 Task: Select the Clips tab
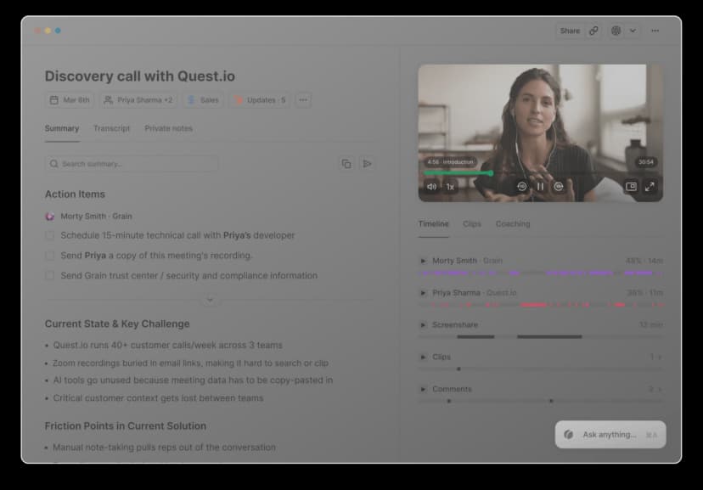point(472,223)
